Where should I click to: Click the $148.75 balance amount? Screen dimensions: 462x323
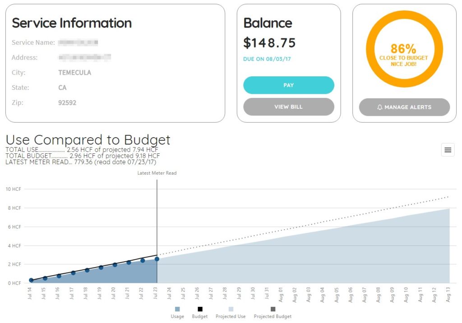point(269,43)
